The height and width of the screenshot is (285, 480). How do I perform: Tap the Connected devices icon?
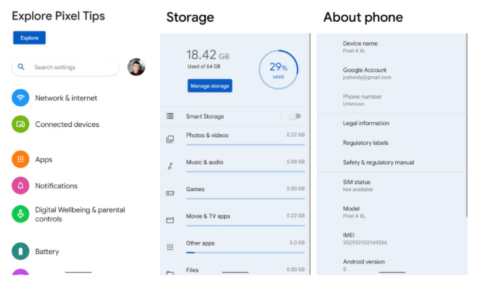pos(21,124)
